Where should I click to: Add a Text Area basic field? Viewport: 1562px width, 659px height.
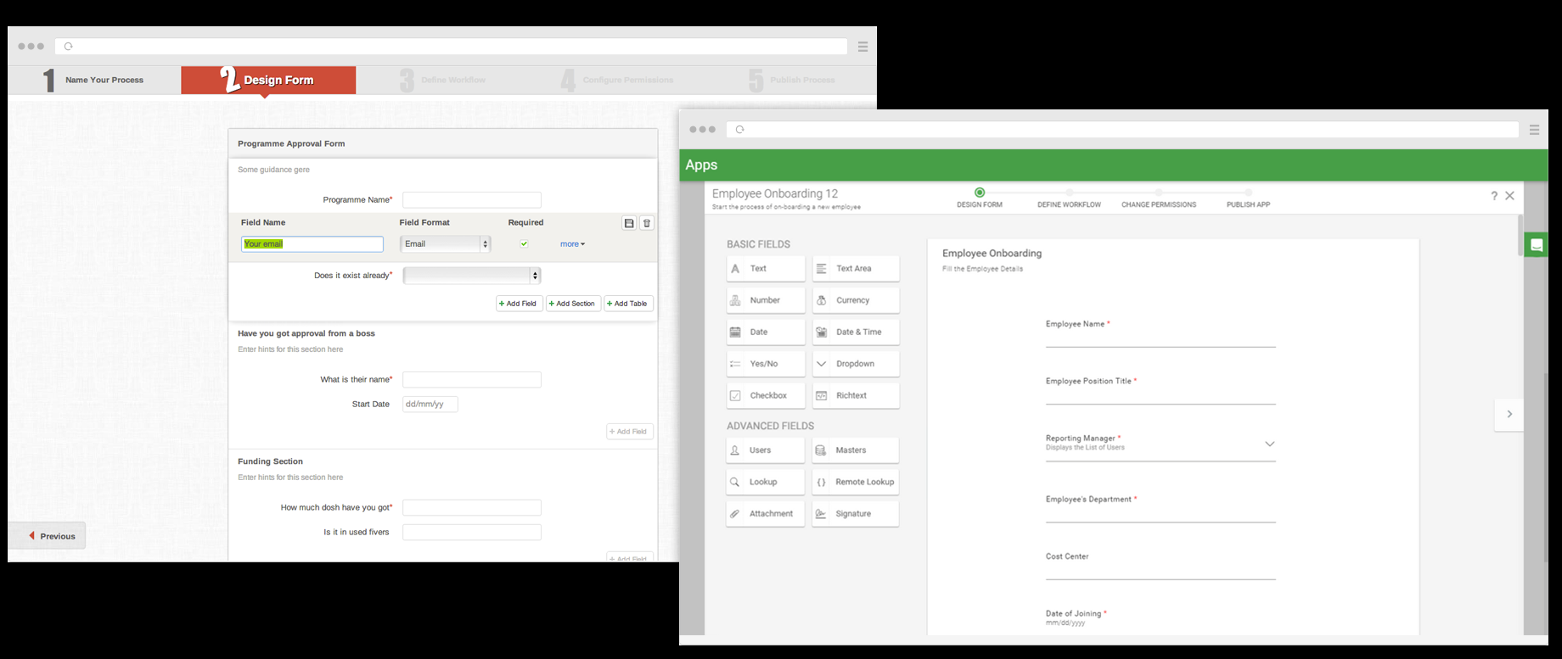[x=856, y=269]
